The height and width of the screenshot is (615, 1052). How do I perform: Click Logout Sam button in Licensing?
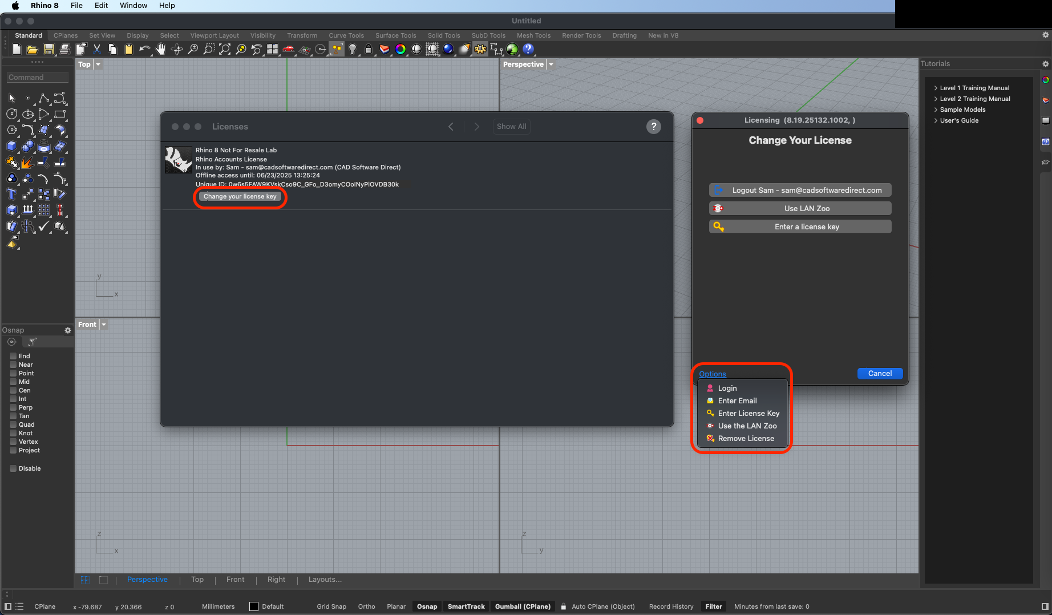click(x=800, y=190)
